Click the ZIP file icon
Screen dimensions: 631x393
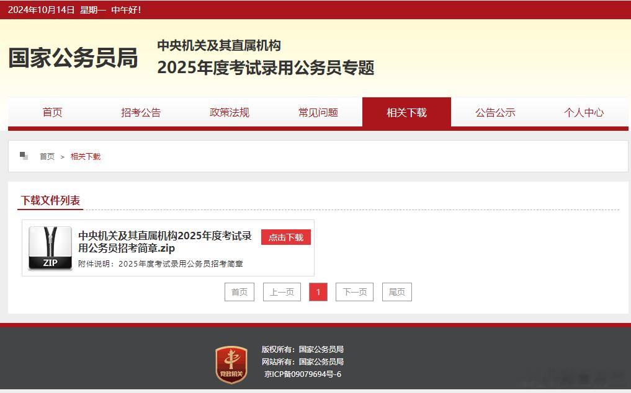tap(50, 248)
